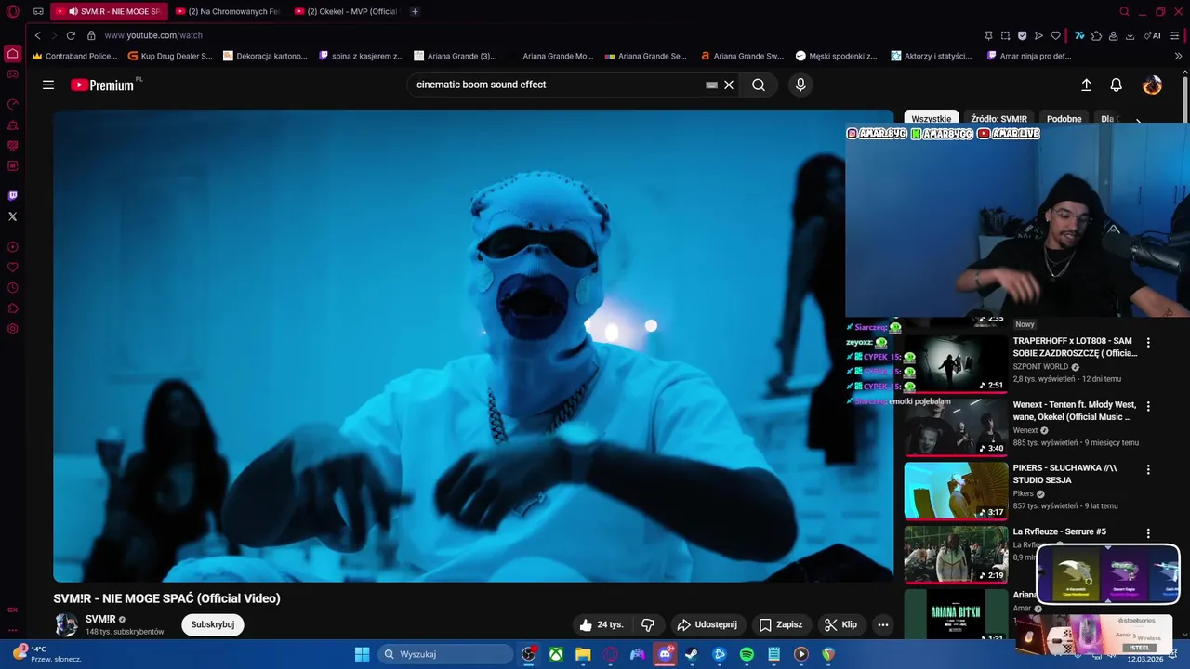Open the 'spina z kasjerem z...' bookmark
Image resolution: width=1190 pixels, height=669 pixels.
coord(361,56)
